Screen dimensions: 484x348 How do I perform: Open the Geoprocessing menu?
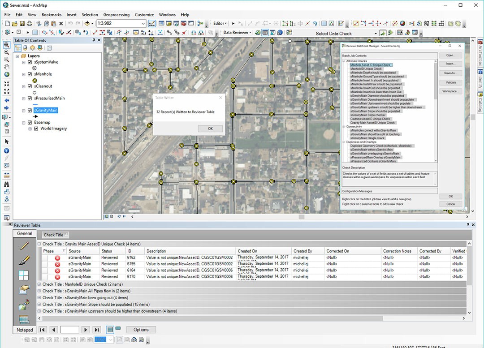[116, 15]
